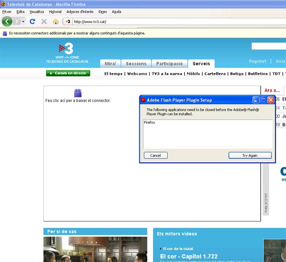Click 'Feu clic ací per a baixar el connector'
The height and width of the screenshot is (262, 286).
[x=78, y=101]
